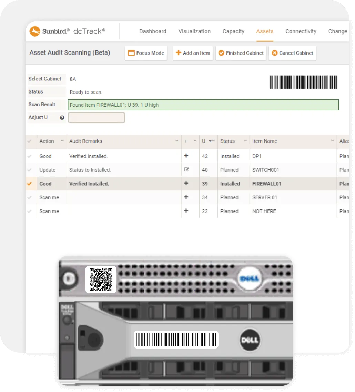Click the edit icon in SWITCH001 row

pos(186,169)
